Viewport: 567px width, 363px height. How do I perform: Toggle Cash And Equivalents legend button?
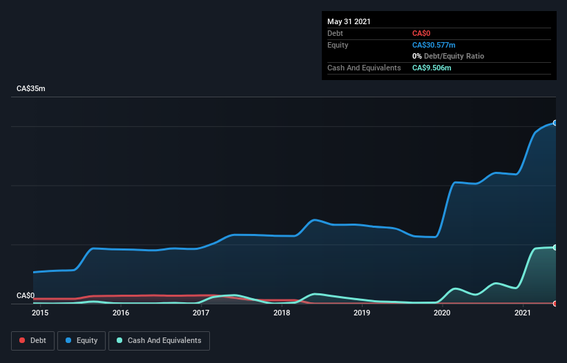[x=159, y=341]
